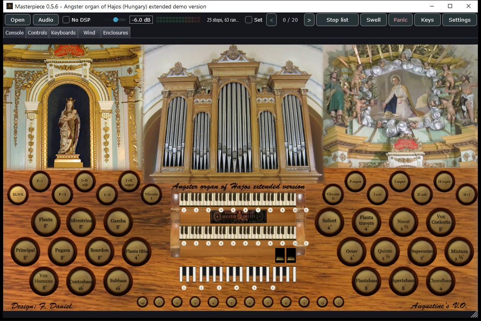
Task: Engage the I+II super coupler
Action: 129,181
